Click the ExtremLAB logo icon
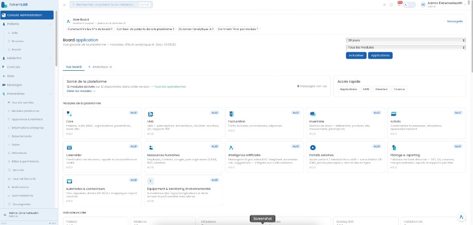Image resolution: width=473 pixels, height=225 pixels. tap(4, 5)
